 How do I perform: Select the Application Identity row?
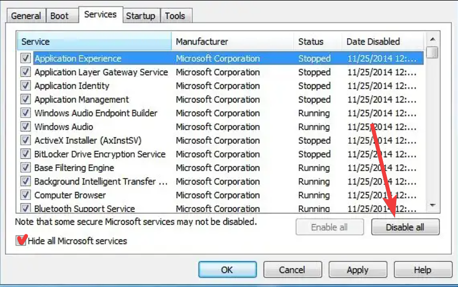pyautogui.click(x=72, y=86)
